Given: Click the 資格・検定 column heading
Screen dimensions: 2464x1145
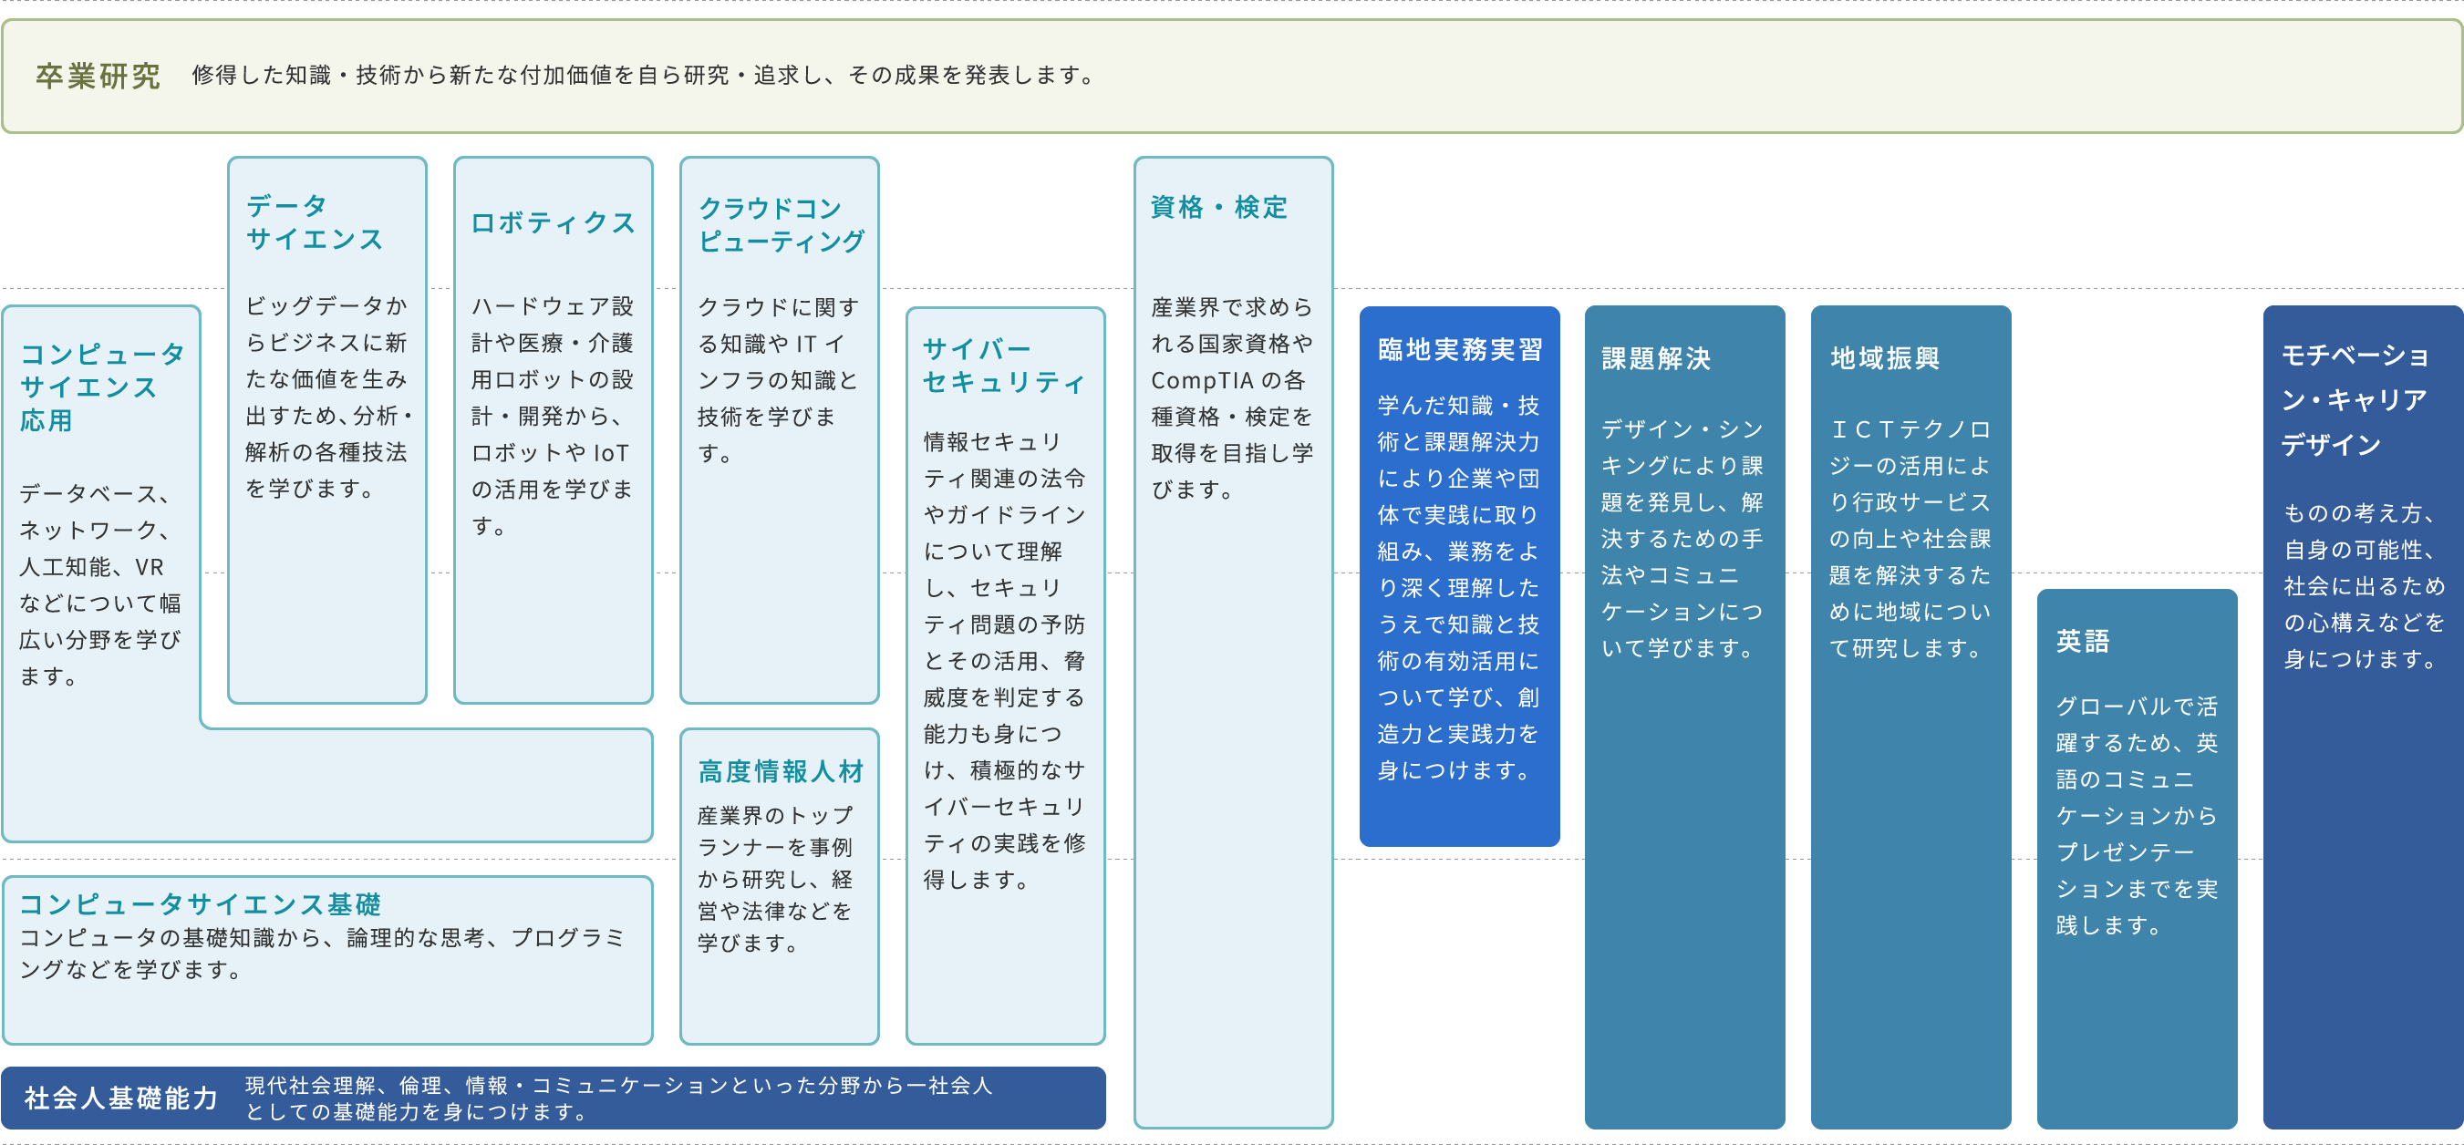Looking at the screenshot, I should point(1218,207).
